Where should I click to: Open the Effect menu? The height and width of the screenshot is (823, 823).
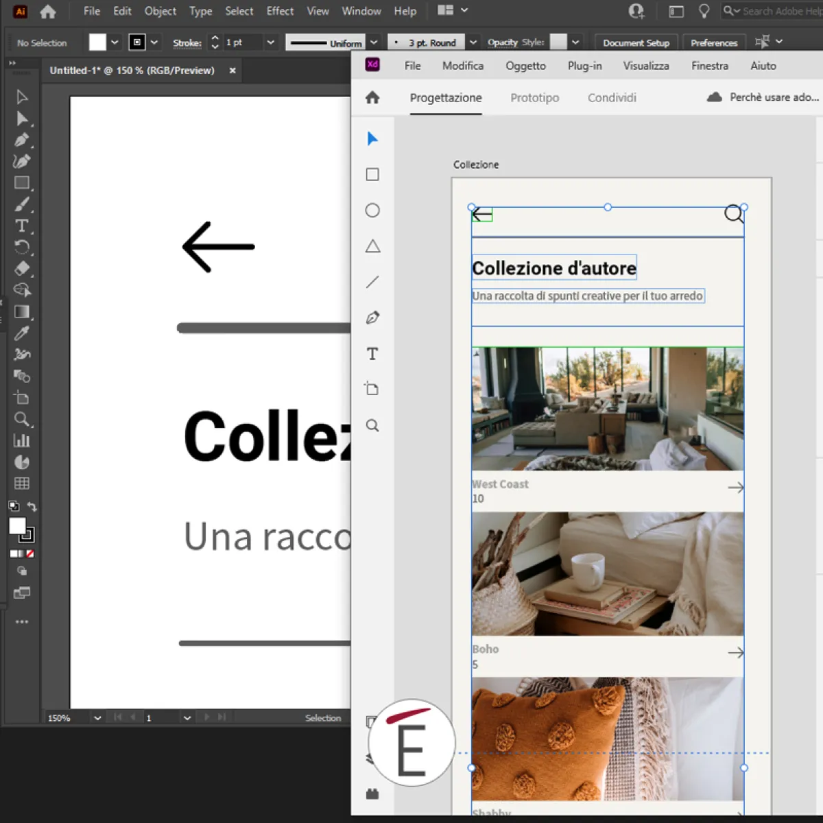point(280,11)
